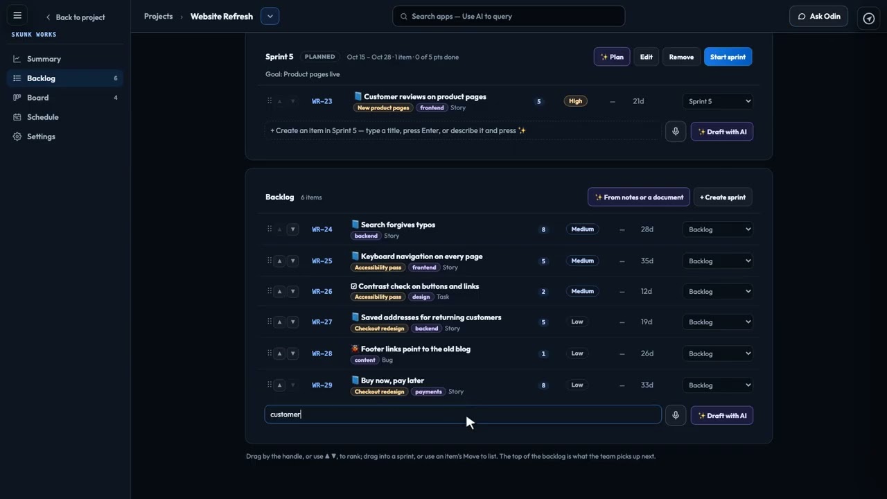The image size is (887, 499).
Task: Open issue link WR-23
Action: [322, 101]
